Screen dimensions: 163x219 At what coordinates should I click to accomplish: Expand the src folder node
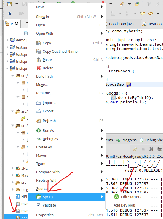(13, 182)
